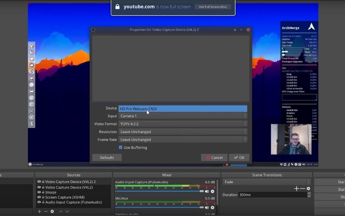Click the webcam overlay thumbnail
Viewport: 345px width, 216px height.
tap(291, 139)
